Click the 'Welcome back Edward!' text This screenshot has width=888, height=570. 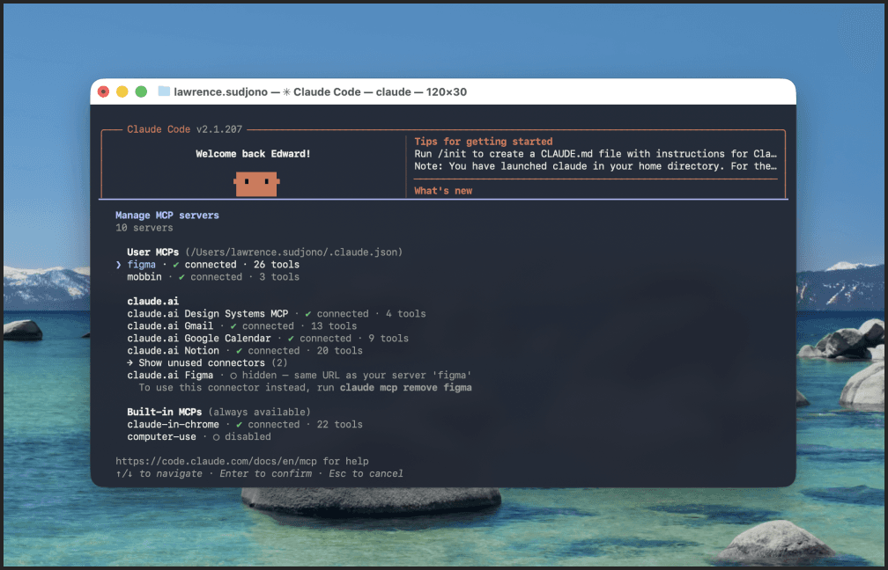click(x=253, y=154)
